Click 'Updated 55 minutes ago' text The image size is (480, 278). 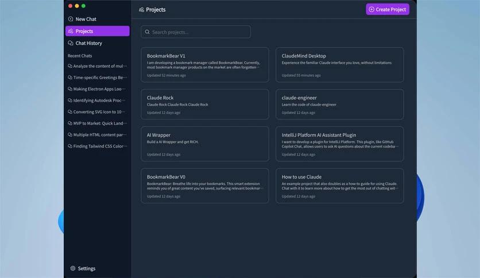(301, 75)
